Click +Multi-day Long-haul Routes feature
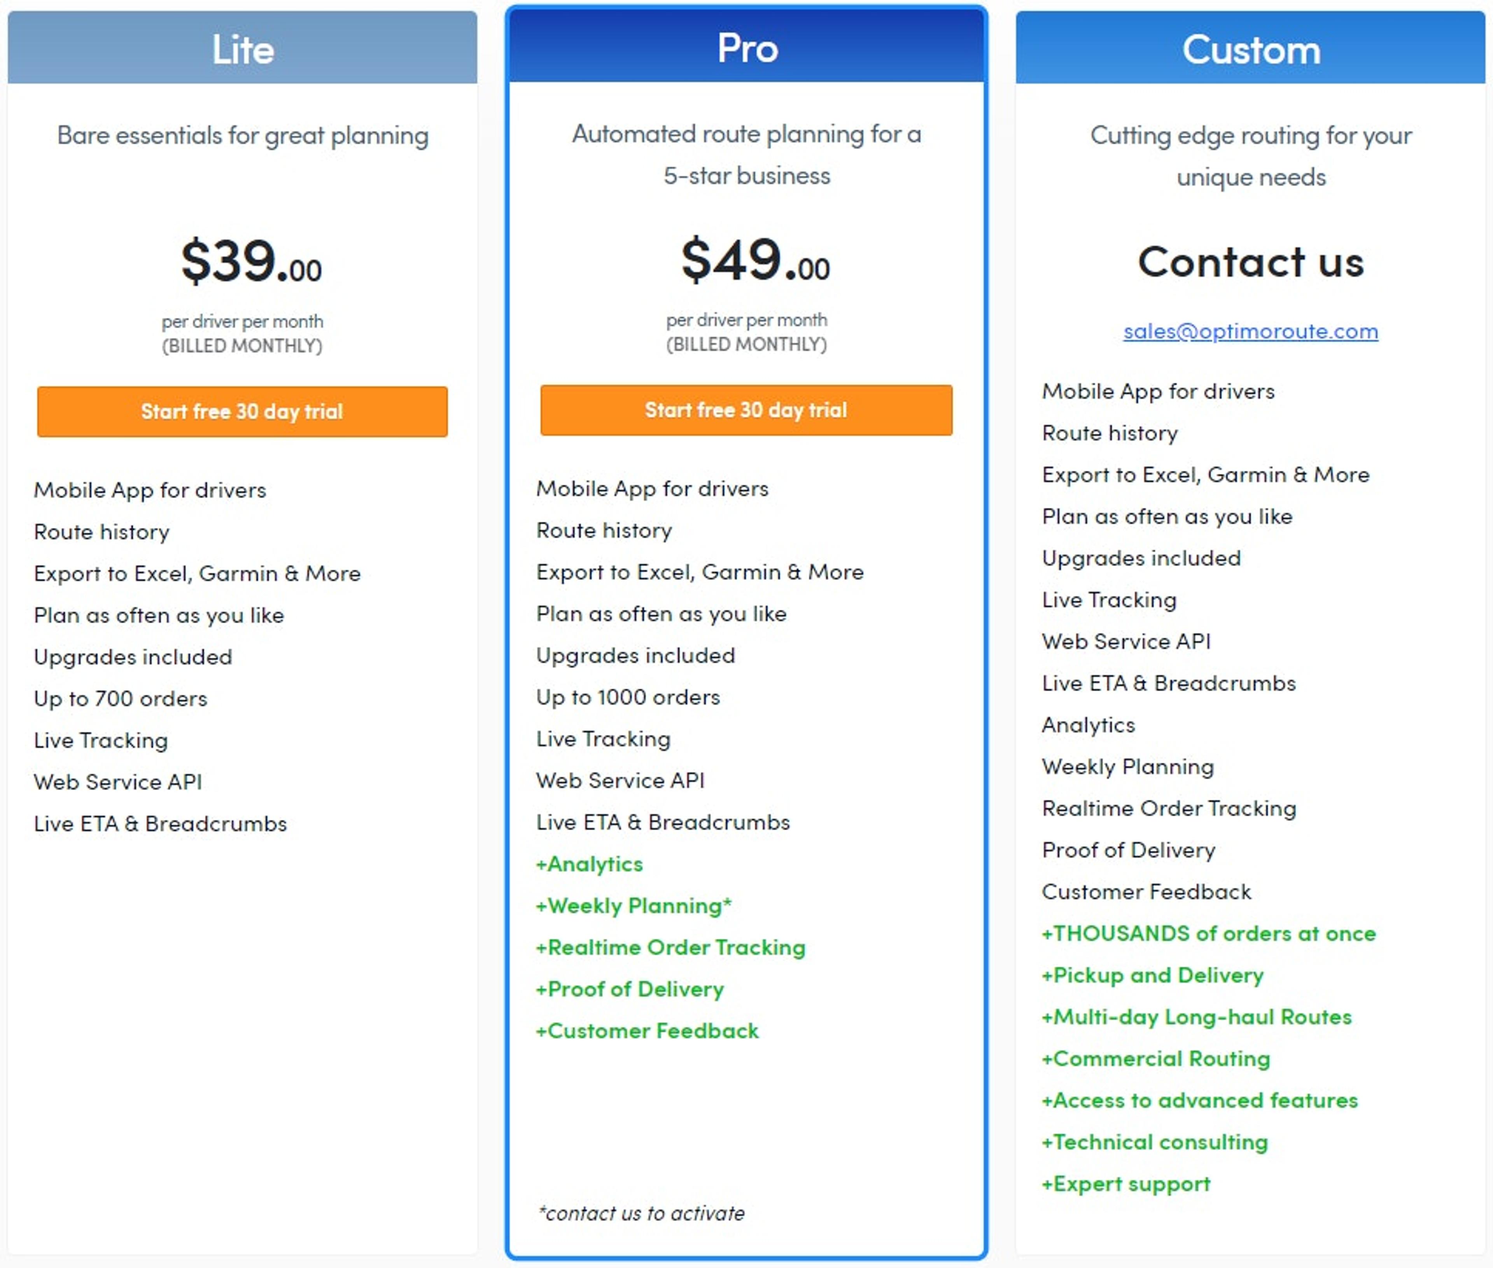1493x1268 pixels. [1196, 1016]
